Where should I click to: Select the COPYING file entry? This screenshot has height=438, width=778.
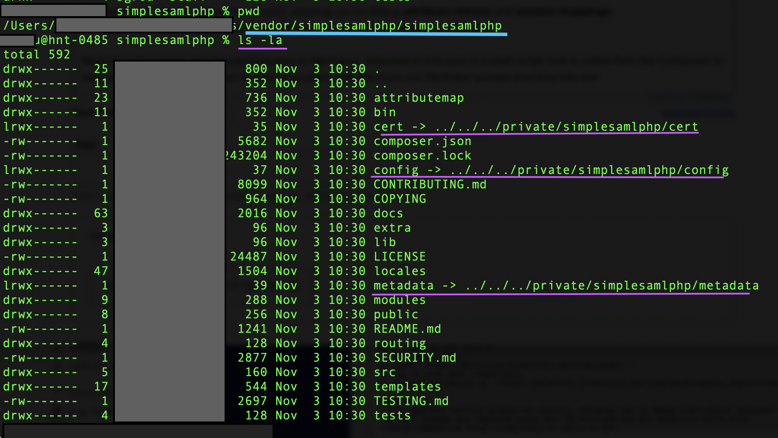(x=400, y=199)
